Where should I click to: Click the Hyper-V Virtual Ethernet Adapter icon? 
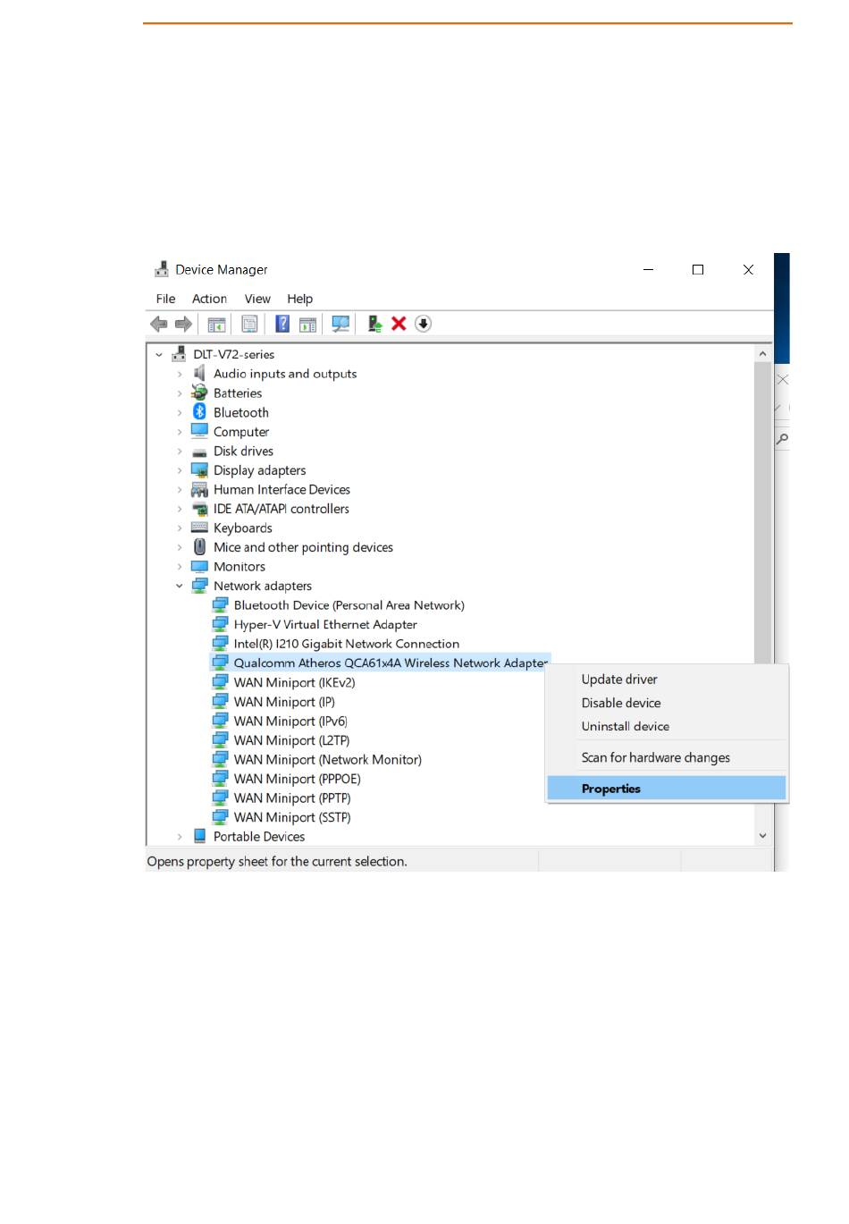pos(220,624)
